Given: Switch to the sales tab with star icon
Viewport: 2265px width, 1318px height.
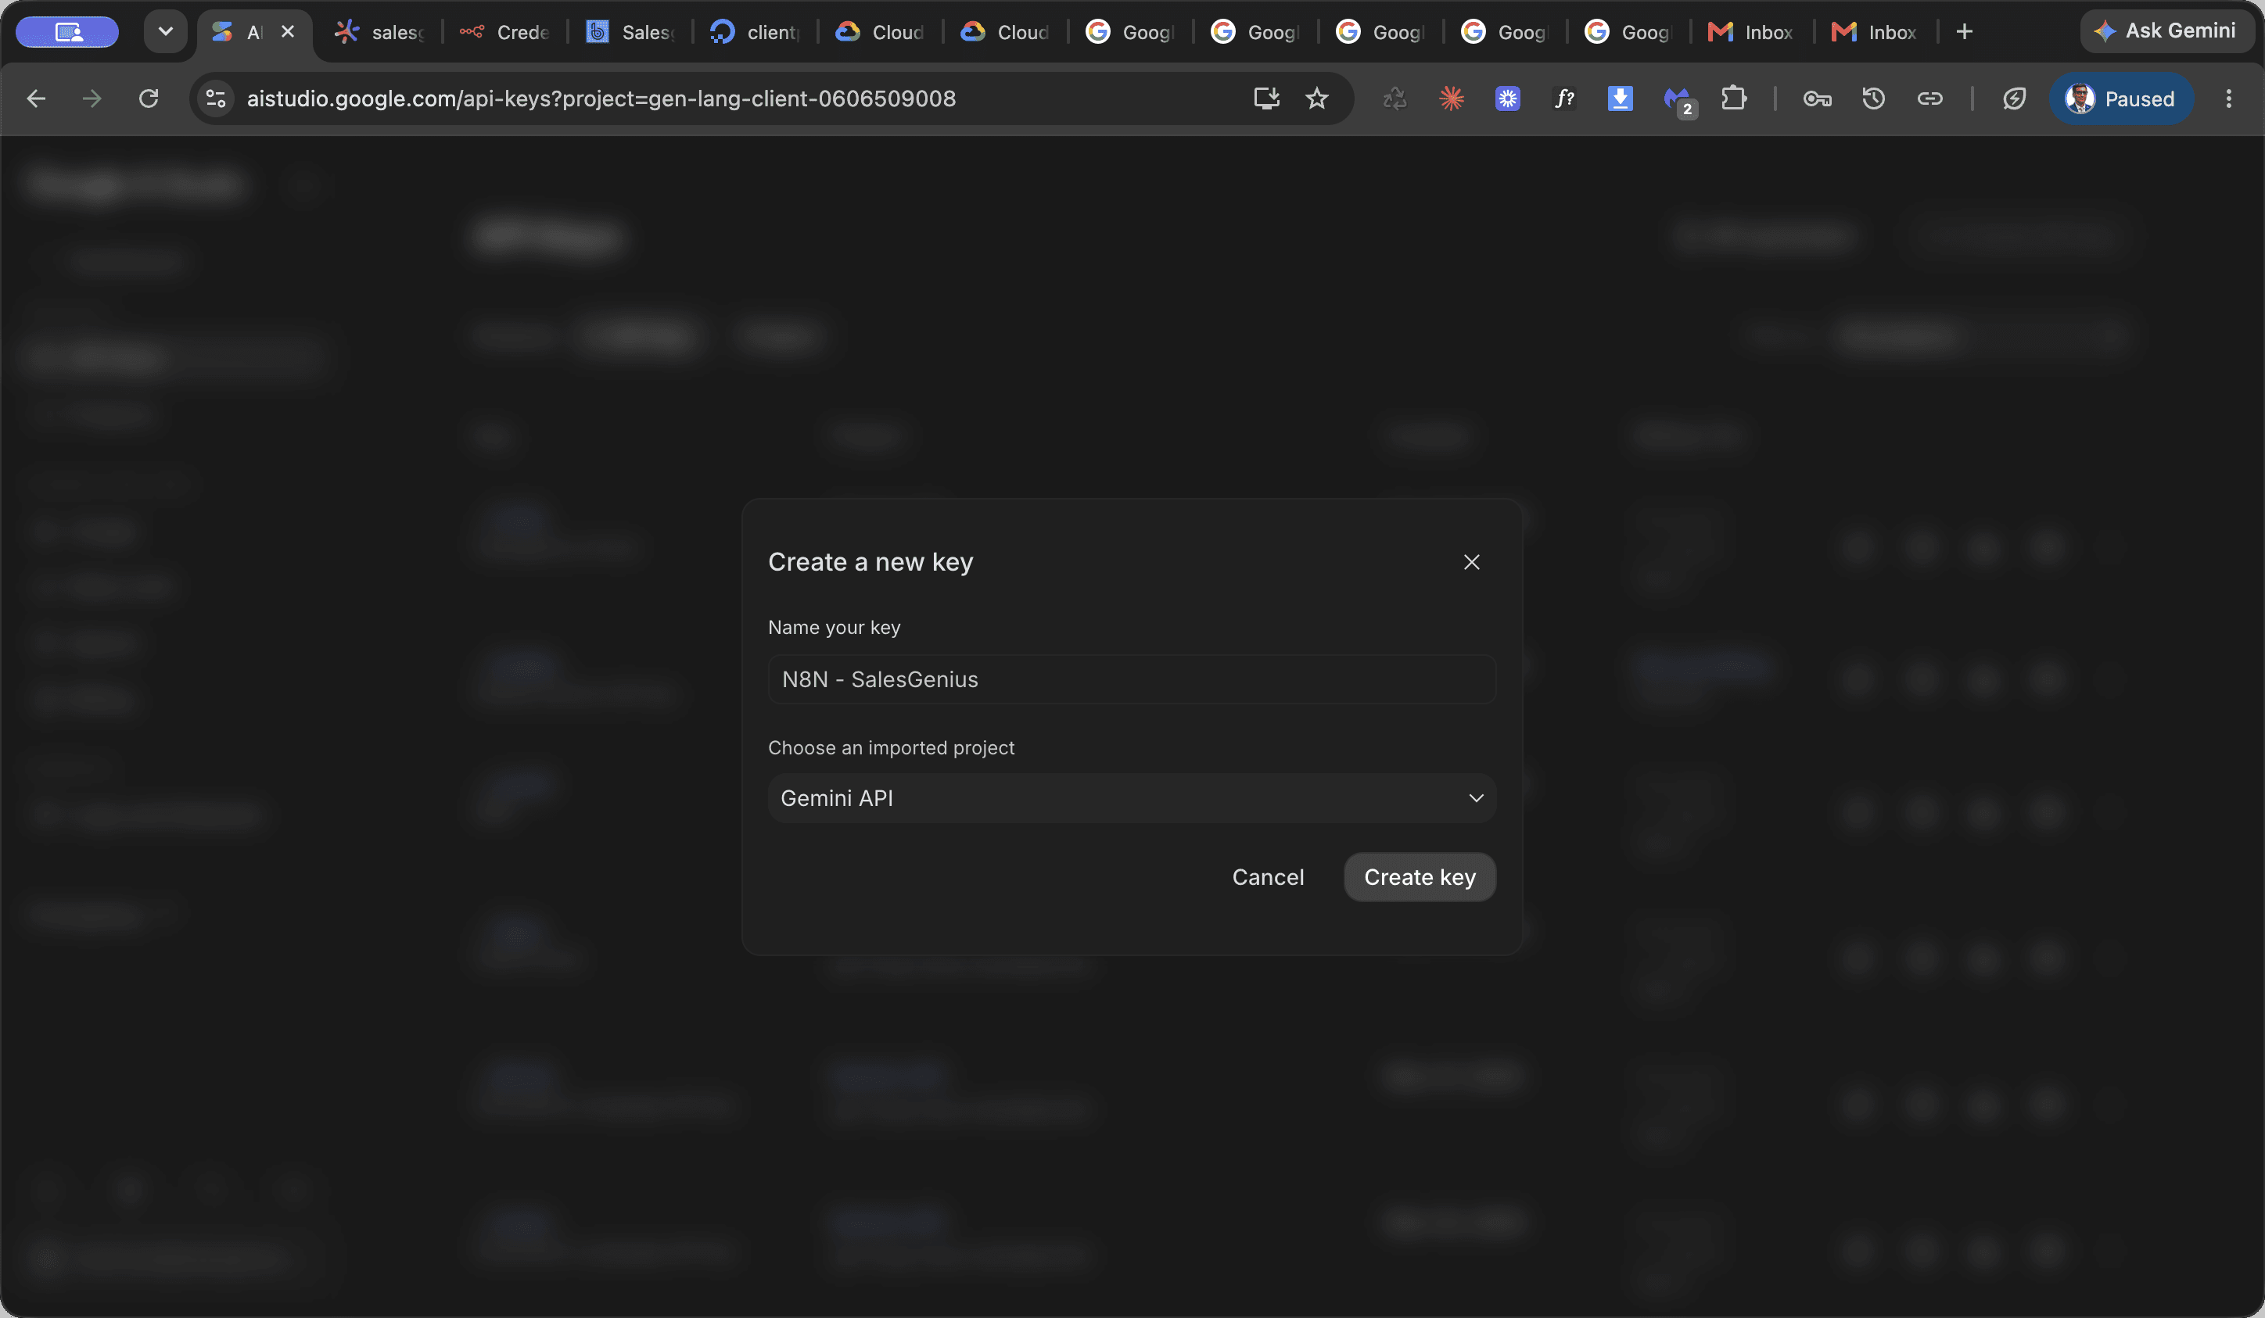Looking at the screenshot, I should click(379, 32).
